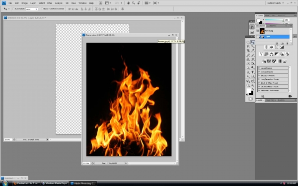Click Rotate View tool in application bar
The height and width of the screenshot is (186, 298).
click(139, 3)
